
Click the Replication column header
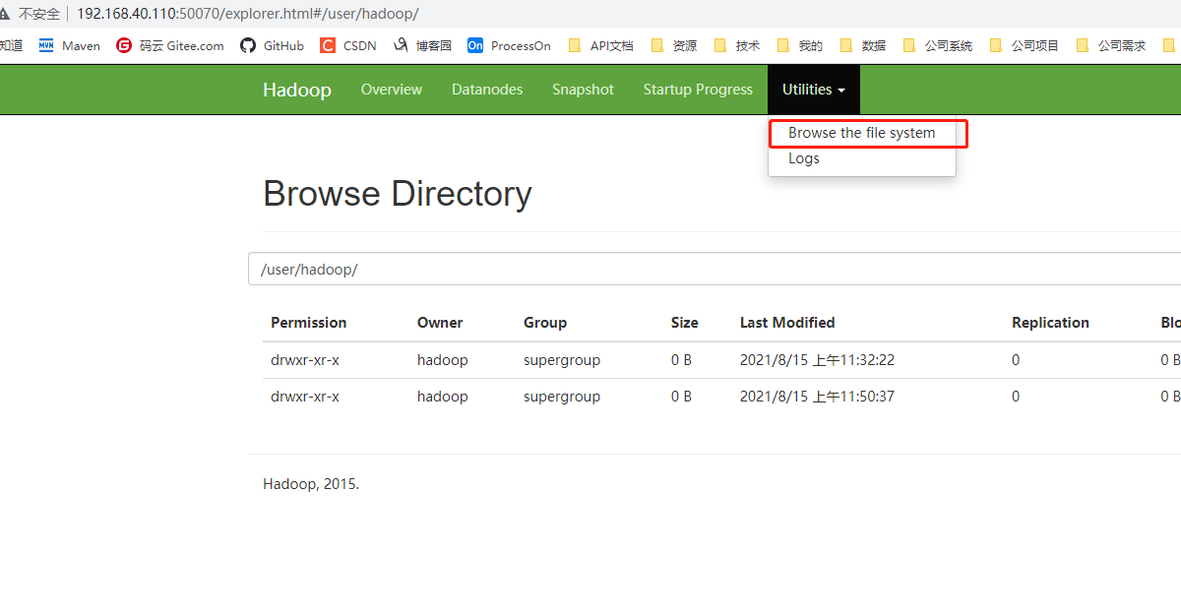pyautogui.click(x=1050, y=323)
